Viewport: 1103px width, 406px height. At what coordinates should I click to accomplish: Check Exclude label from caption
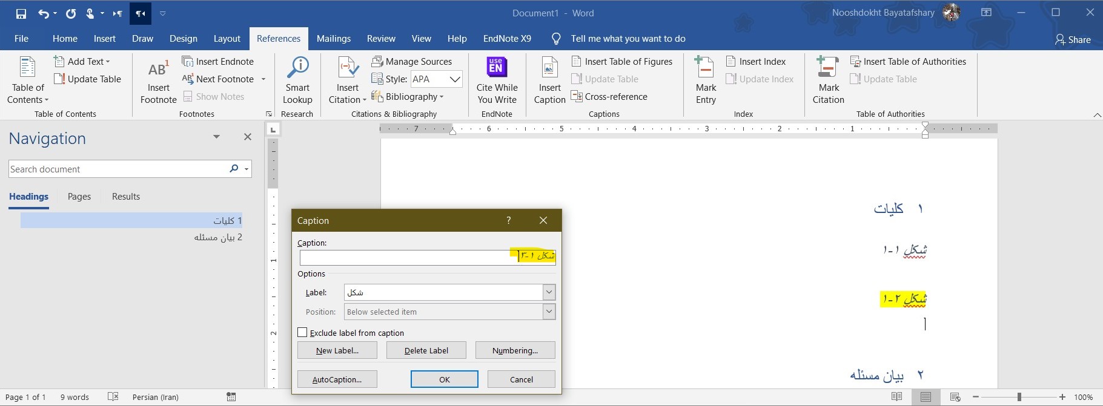pyautogui.click(x=302, y=332)
